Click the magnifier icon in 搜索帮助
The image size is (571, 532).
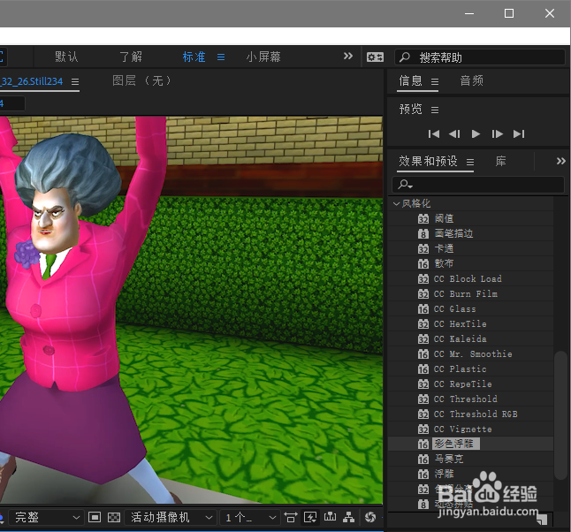coord(405,57)
